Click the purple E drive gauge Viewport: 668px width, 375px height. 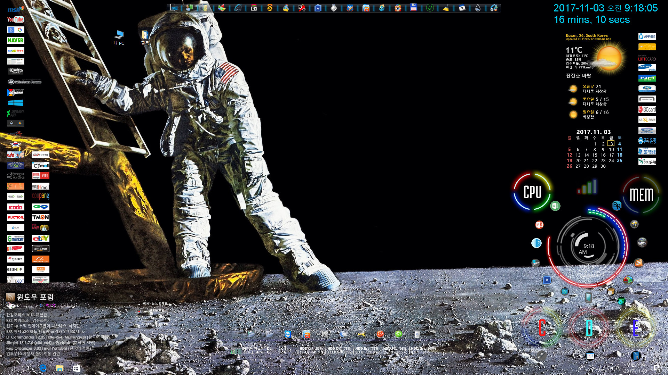(x=636, y=327)
